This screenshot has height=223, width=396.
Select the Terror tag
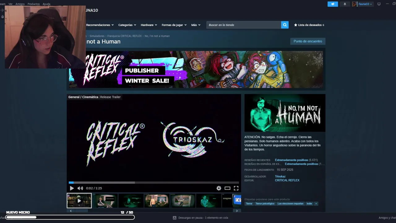tap(249, 203)
